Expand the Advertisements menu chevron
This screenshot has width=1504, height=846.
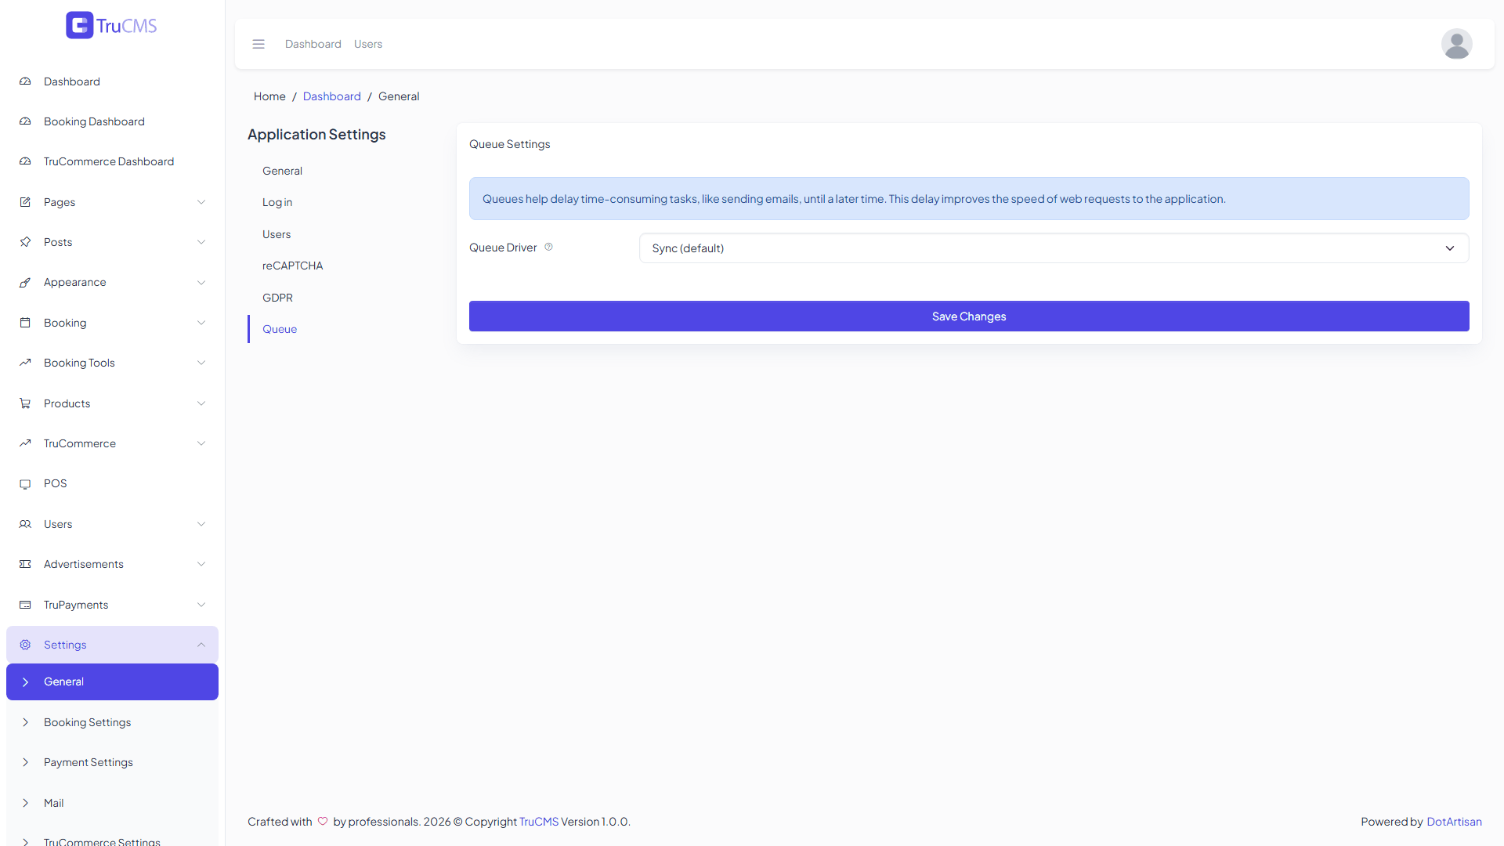(x=201, y=564)
